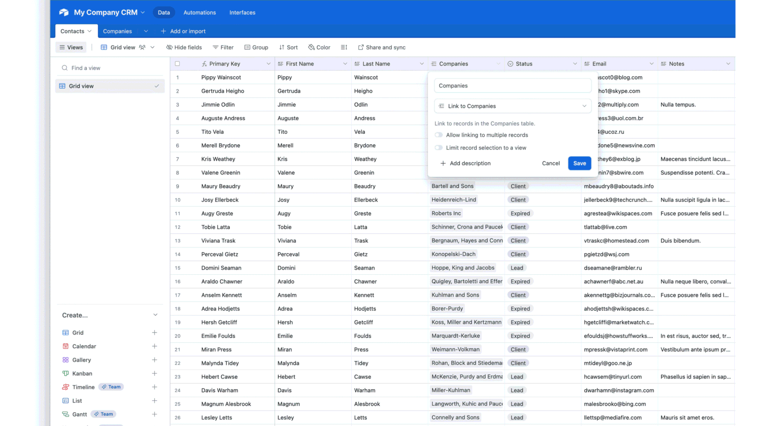Open the row height menu
Screen dimensions: 762x426
tap(344, 47)
